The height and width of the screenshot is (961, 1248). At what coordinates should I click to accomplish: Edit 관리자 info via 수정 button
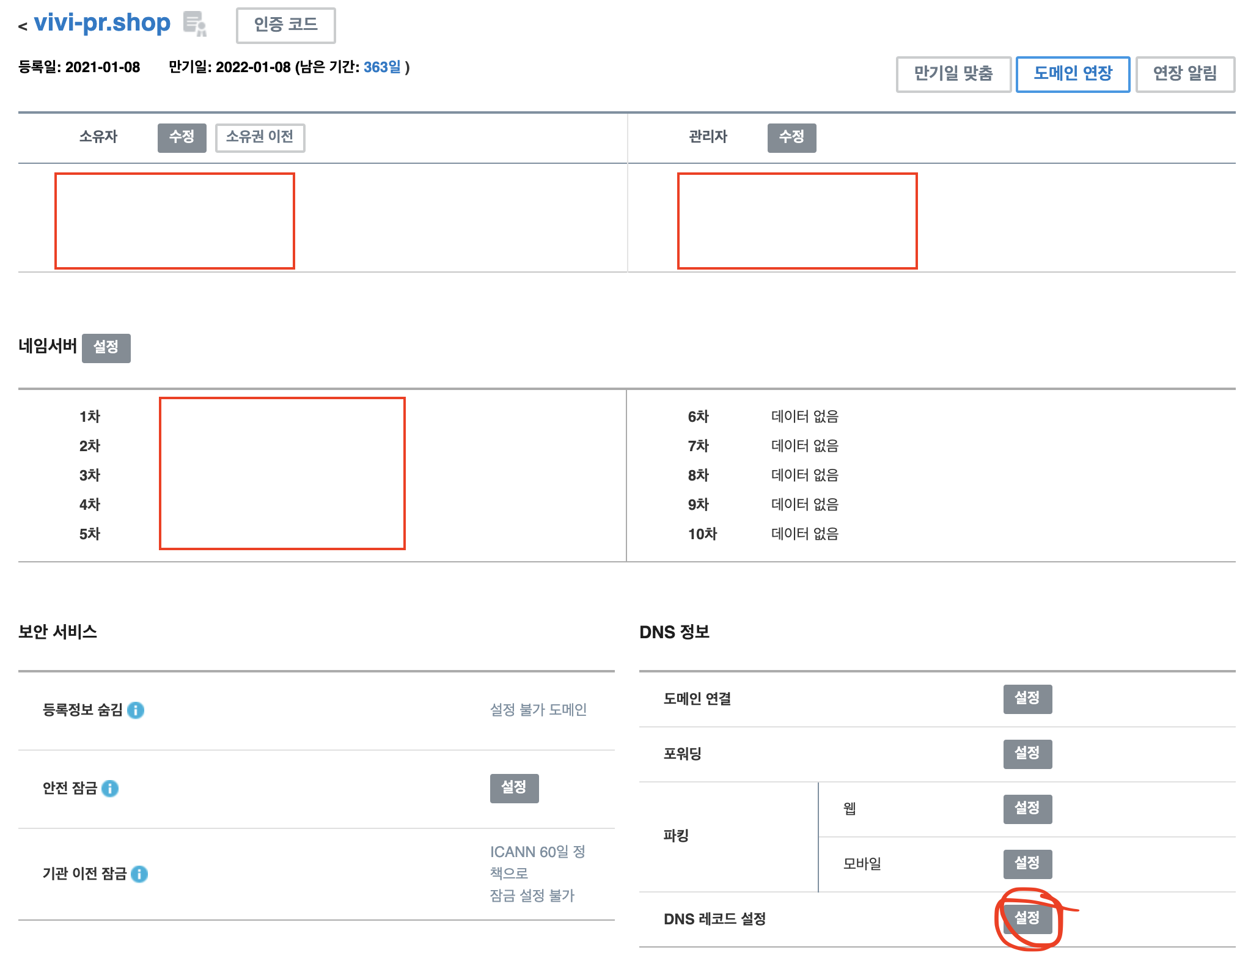tap(791, 137)
